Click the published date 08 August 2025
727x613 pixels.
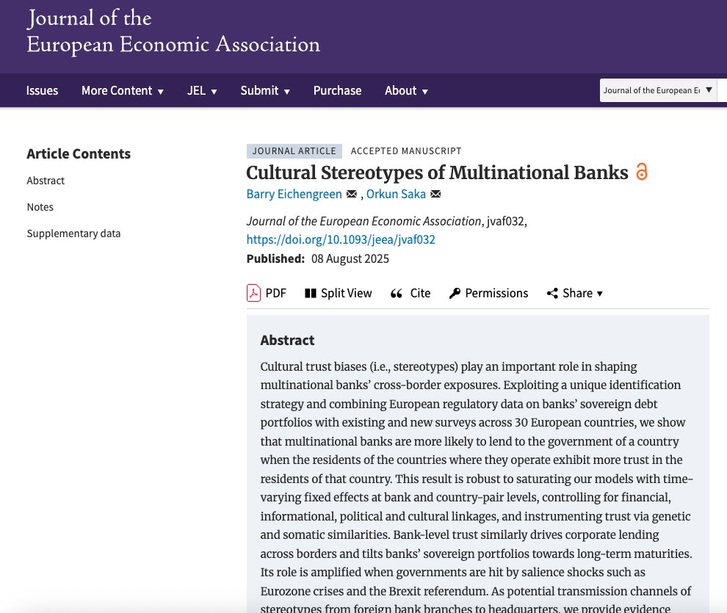350,258
